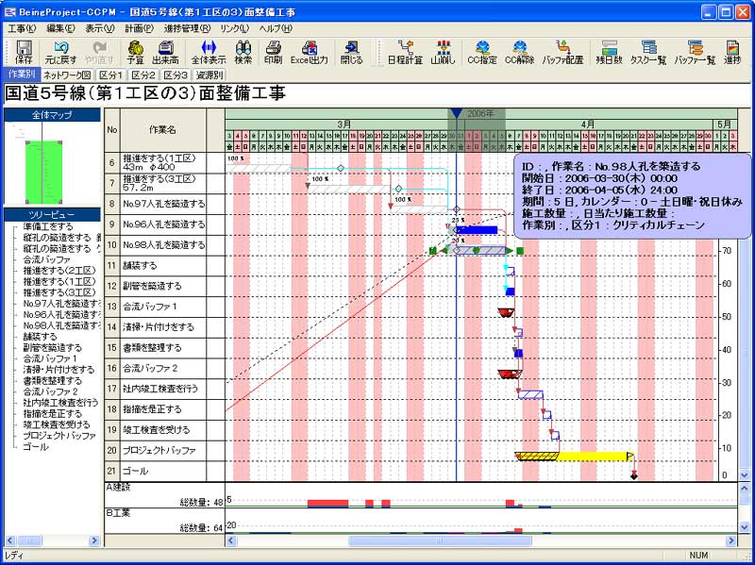Screen dimensions: 755x565
Task: Click the CC指定 toolbar icon
Action: (x=482, y=51)
